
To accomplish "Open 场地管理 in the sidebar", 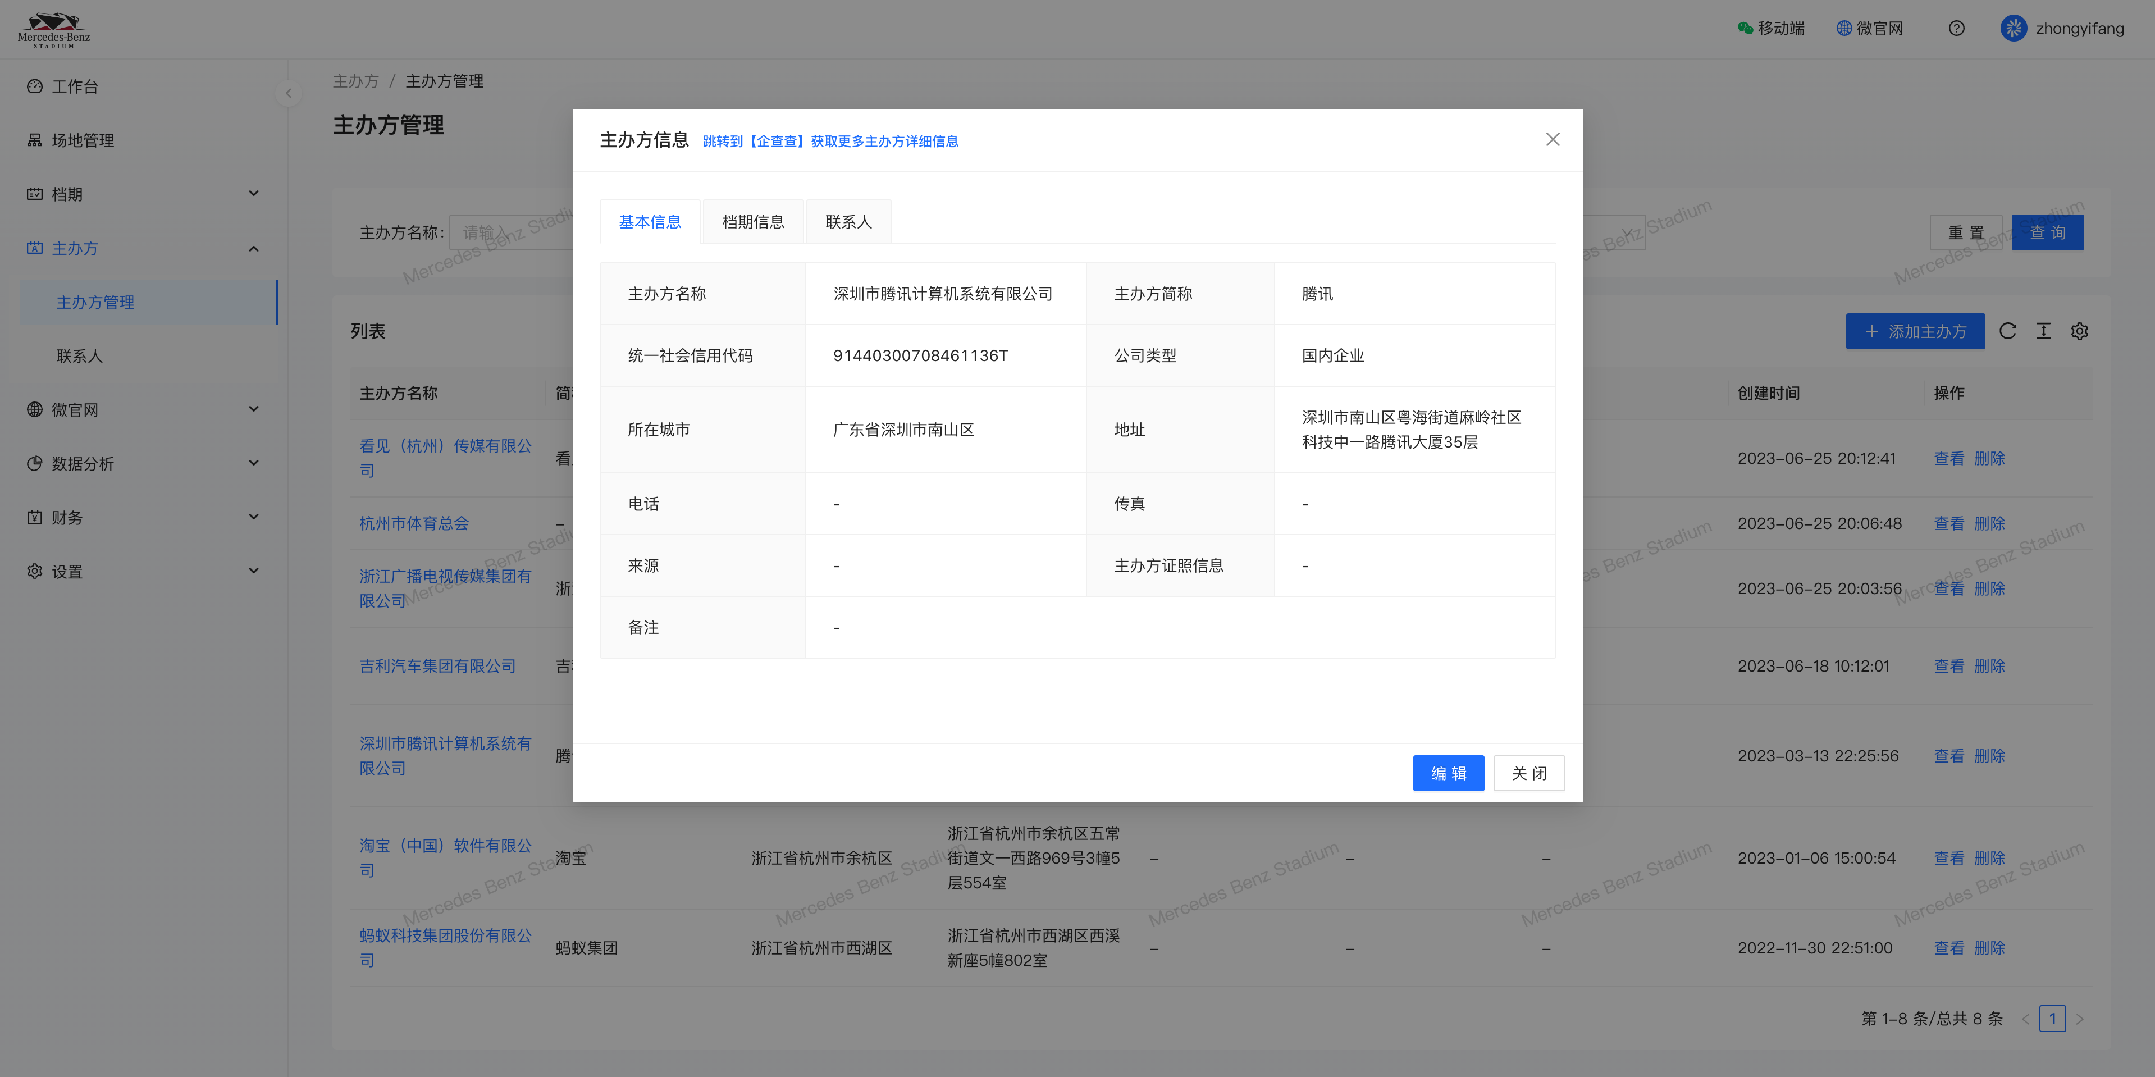I will tap(83, 140).
